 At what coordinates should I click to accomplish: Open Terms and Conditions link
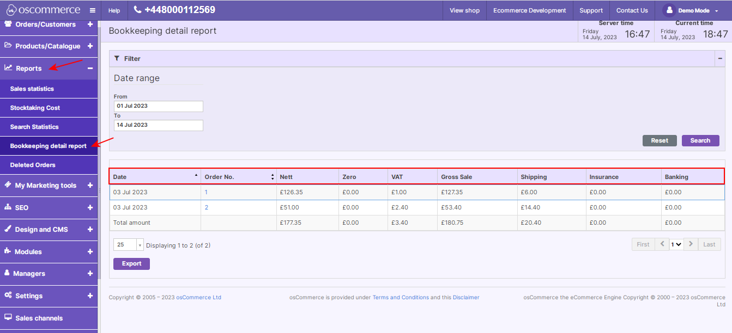click(x=401, y=298)
